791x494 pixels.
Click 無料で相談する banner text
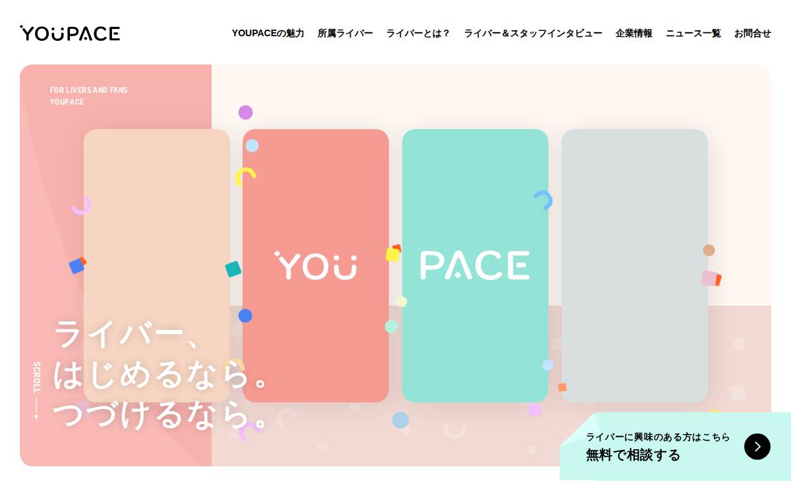633,454
